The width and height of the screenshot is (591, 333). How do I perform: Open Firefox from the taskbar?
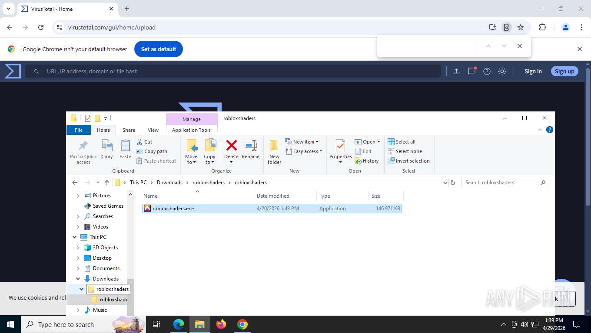(x=221, y=324)
